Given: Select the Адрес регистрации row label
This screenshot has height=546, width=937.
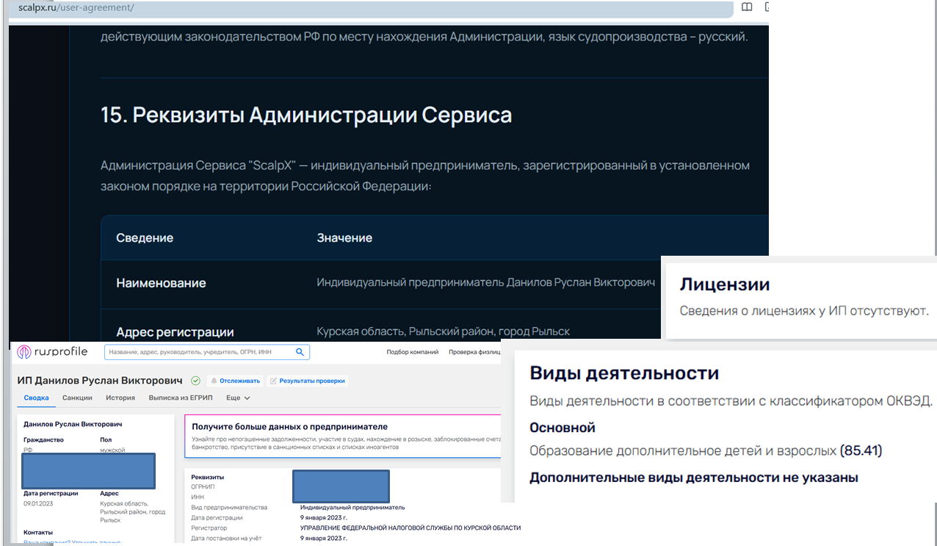Looking at the screenshot, I should coord(175,332).
